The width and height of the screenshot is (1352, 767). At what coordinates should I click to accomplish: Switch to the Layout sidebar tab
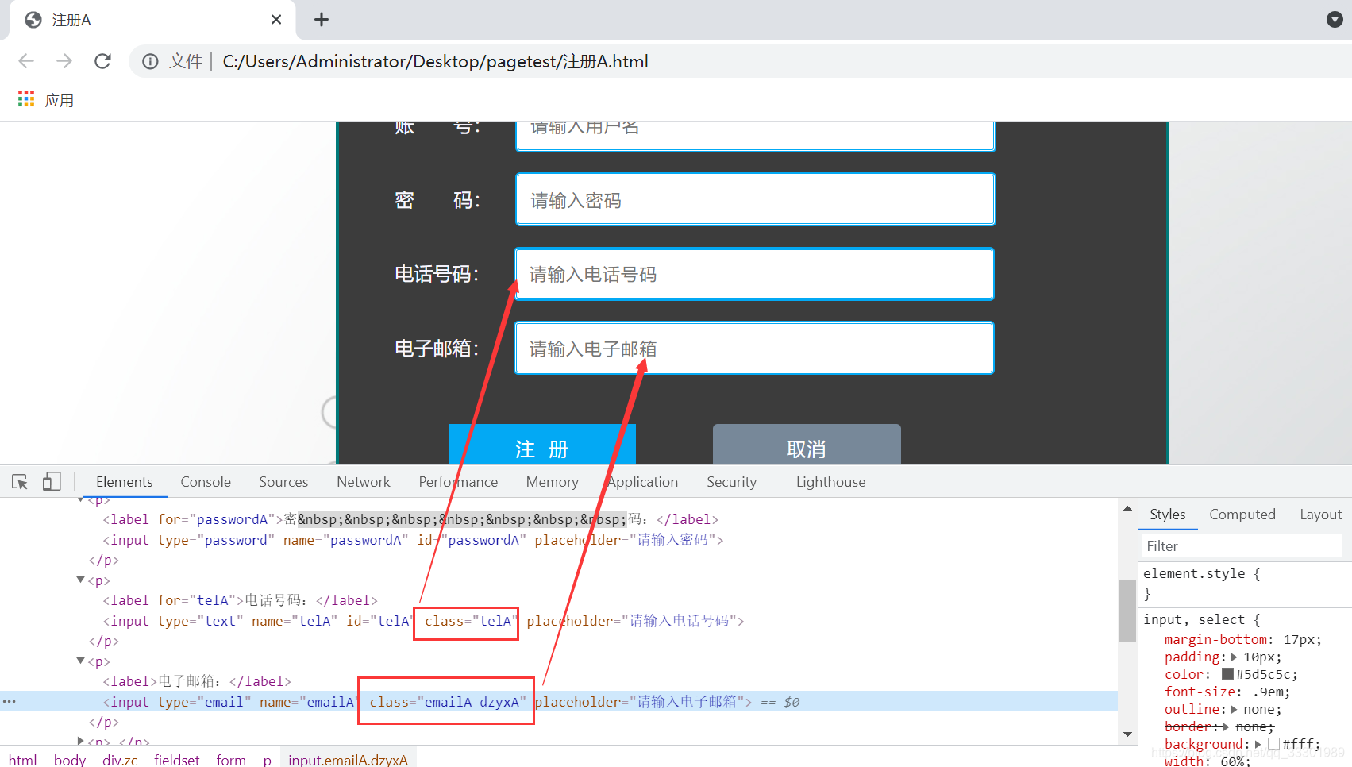coord(1320,515)
